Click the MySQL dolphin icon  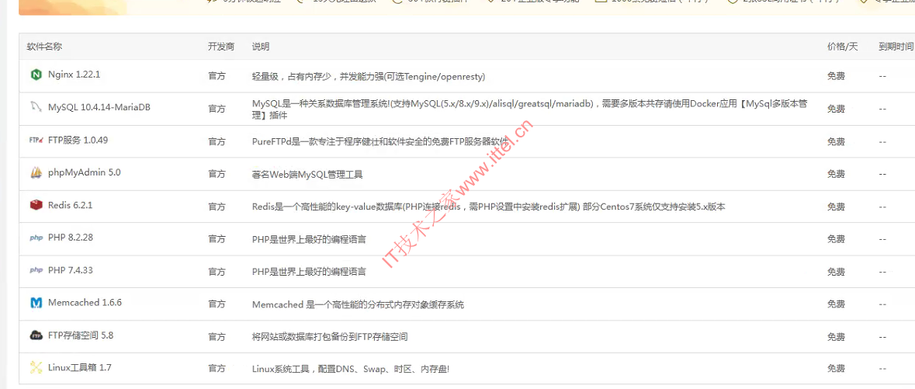[36, 107]
